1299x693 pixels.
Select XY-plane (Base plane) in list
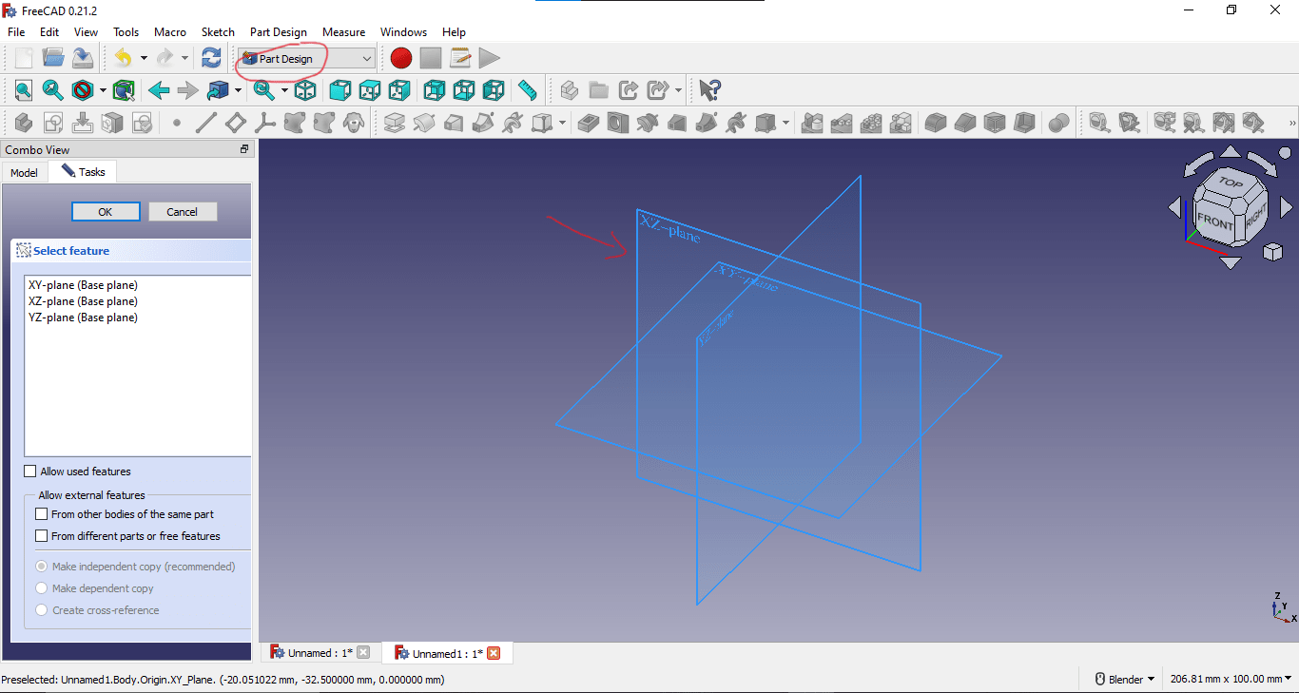coord(83,285)
